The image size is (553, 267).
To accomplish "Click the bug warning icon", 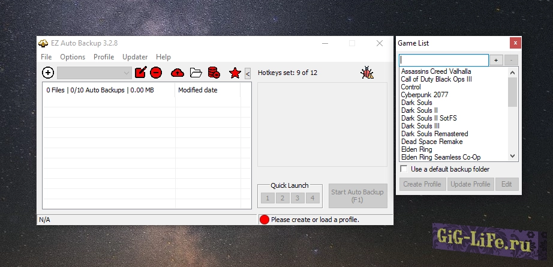I will coord(366,73).
